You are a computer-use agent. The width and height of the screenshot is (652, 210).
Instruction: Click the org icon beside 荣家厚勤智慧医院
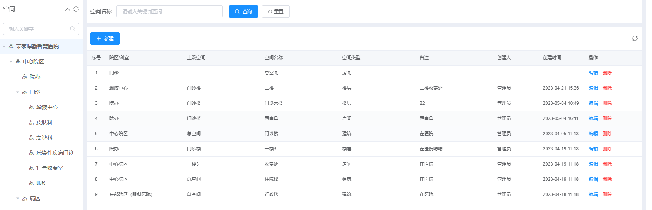pyautogui.click(x=11, y=46)
